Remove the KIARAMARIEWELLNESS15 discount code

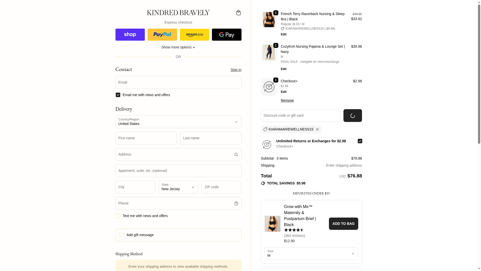[x=317, y=129]
